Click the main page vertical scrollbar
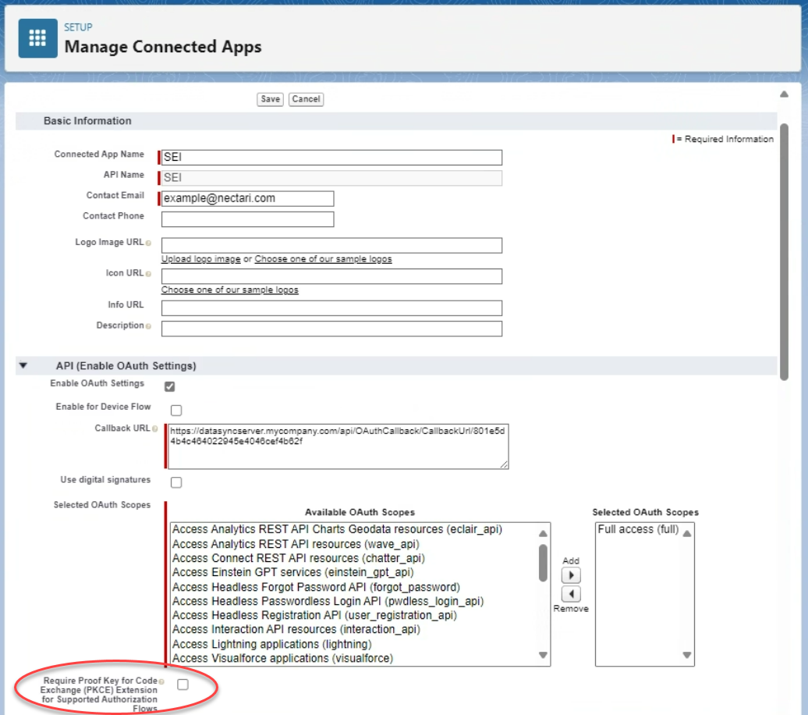This screenshot has width=808, height=715. coord(784,252)
